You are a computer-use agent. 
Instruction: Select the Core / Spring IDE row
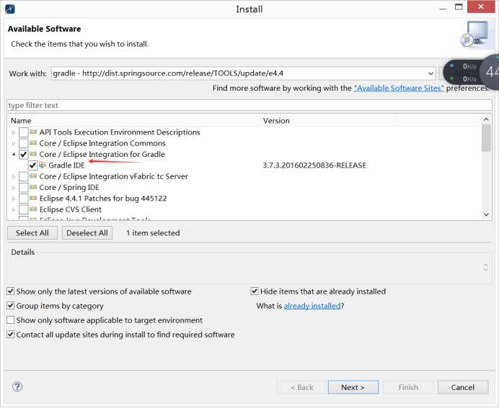click(69, 187)
